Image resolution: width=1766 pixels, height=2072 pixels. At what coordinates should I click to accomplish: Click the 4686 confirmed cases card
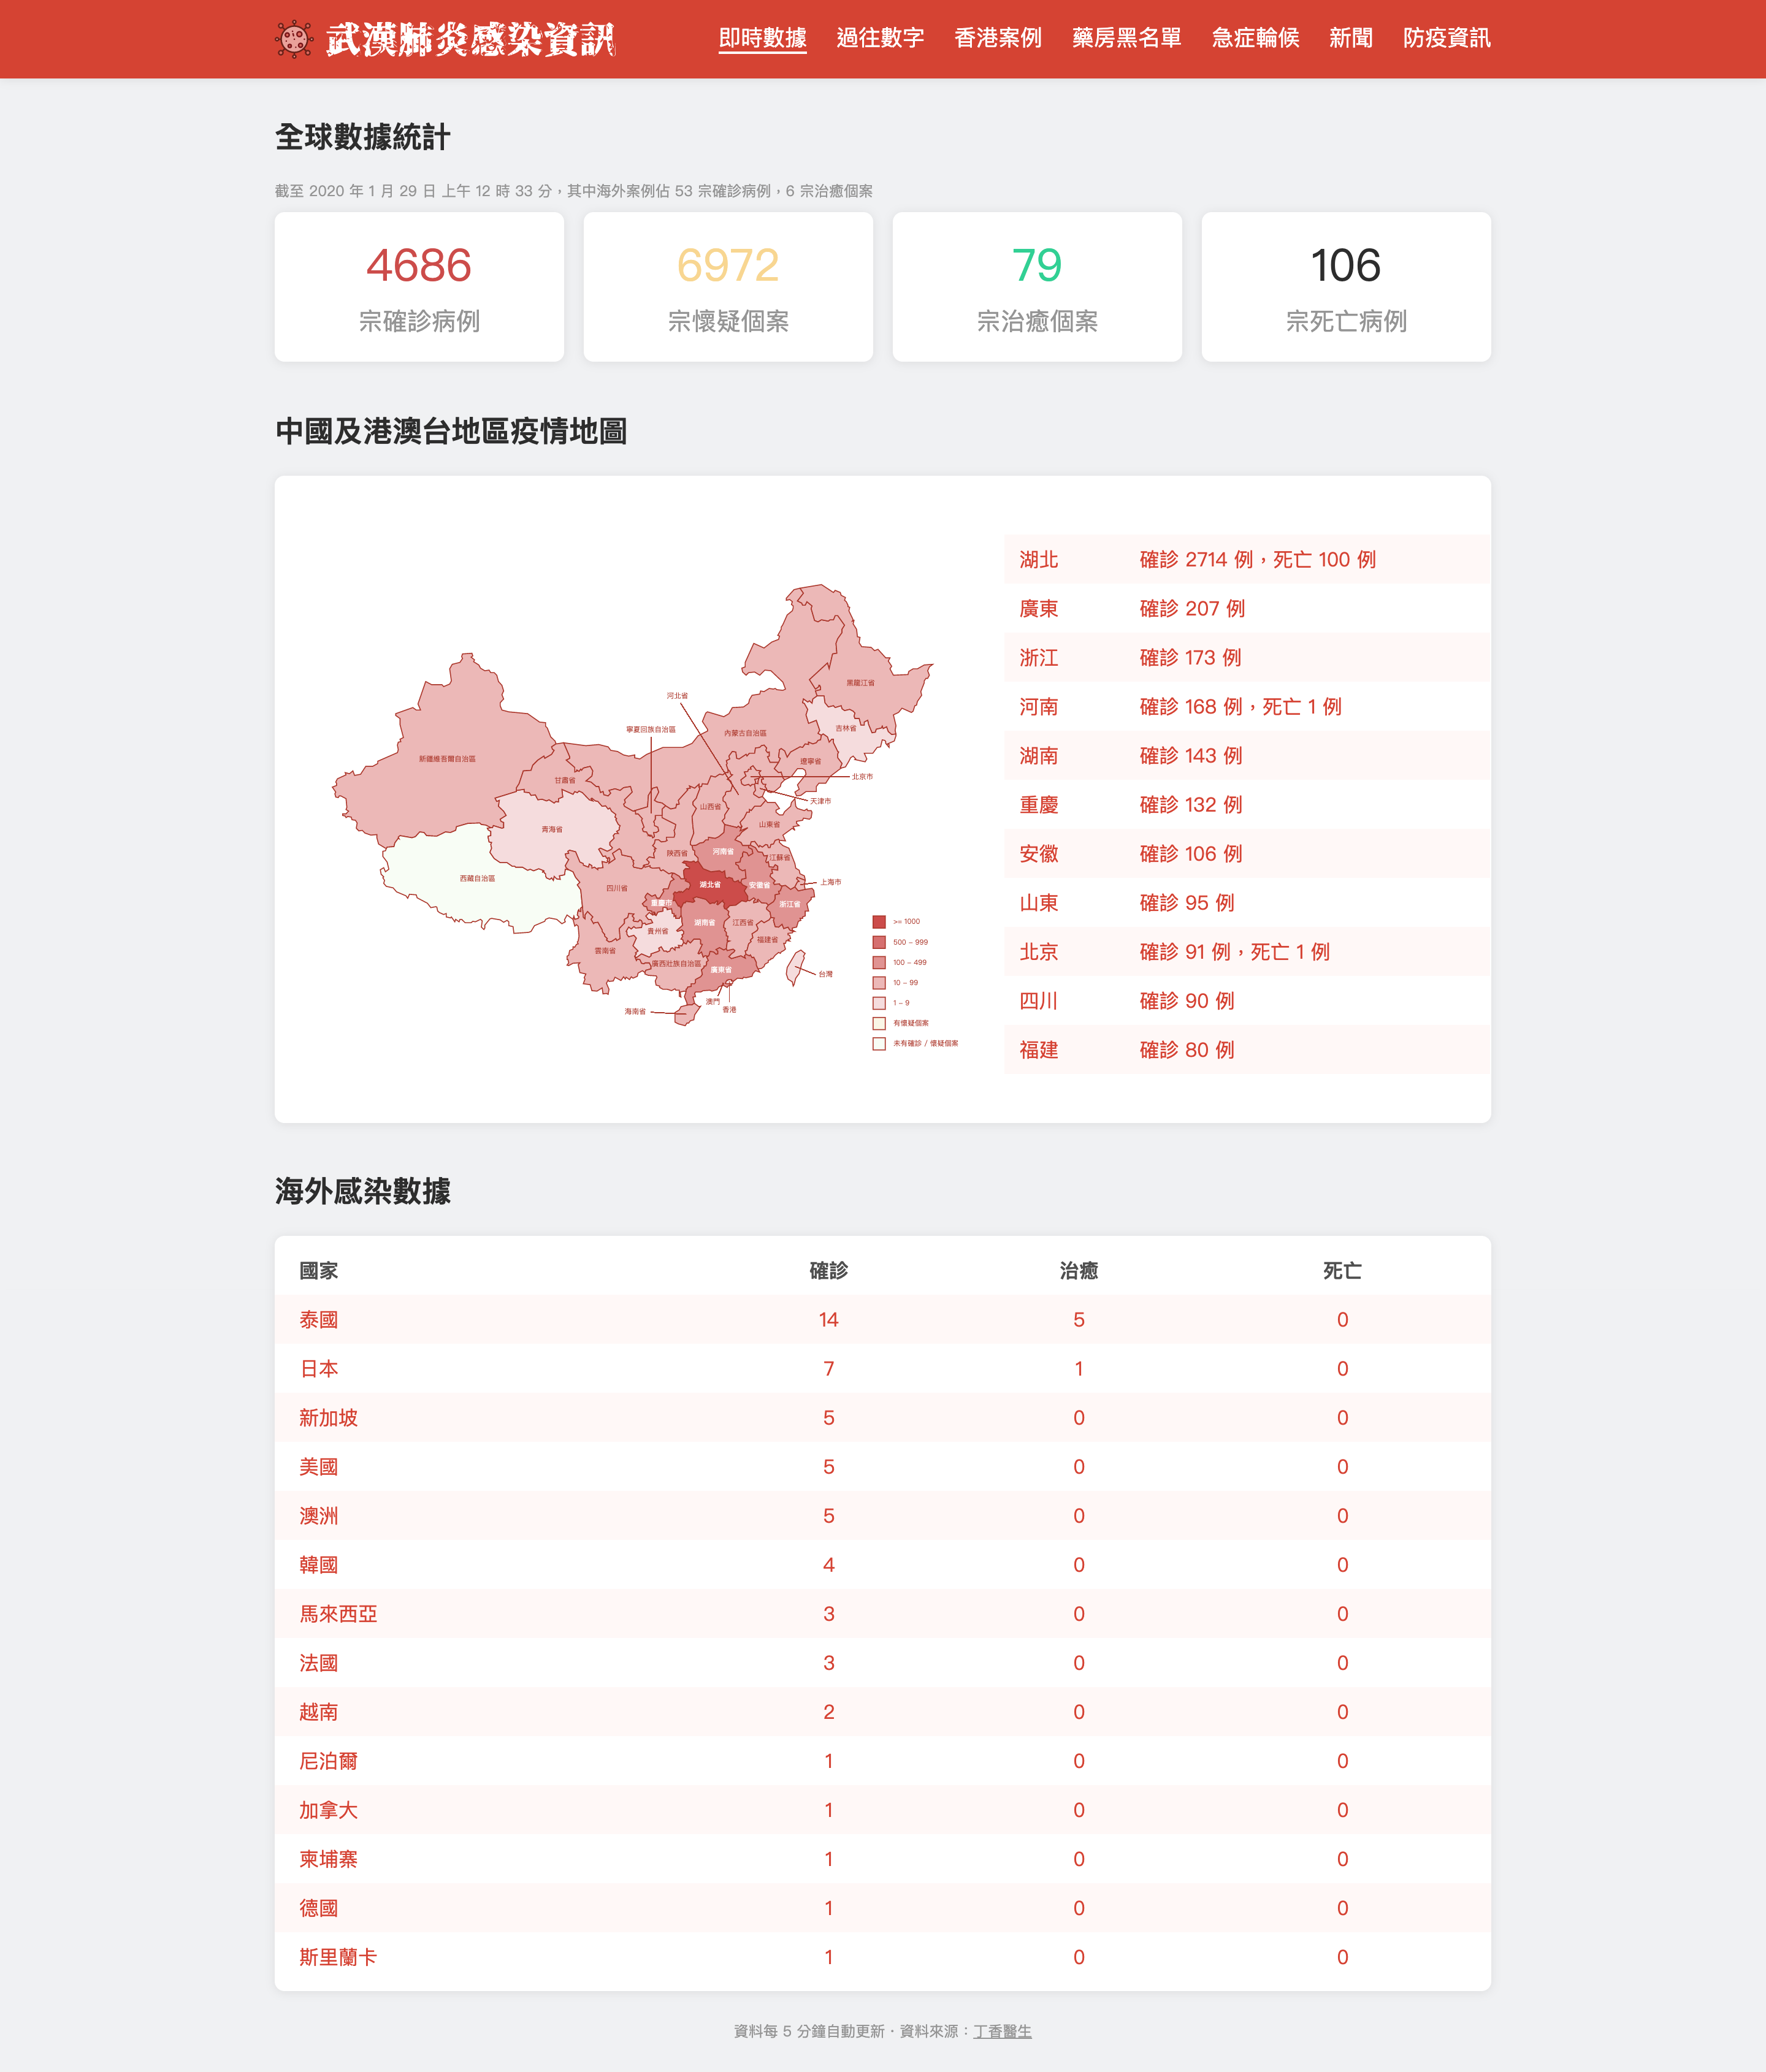419,287
